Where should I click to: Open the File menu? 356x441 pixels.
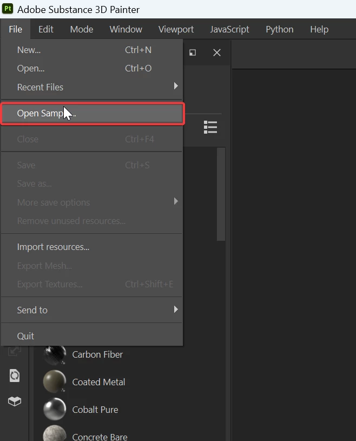[x=15, y=29]
